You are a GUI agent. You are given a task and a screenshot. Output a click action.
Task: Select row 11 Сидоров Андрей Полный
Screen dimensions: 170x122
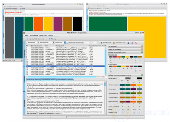point(65,61)
